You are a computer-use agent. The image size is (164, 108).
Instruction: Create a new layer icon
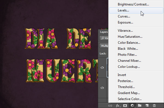[147, 105]
